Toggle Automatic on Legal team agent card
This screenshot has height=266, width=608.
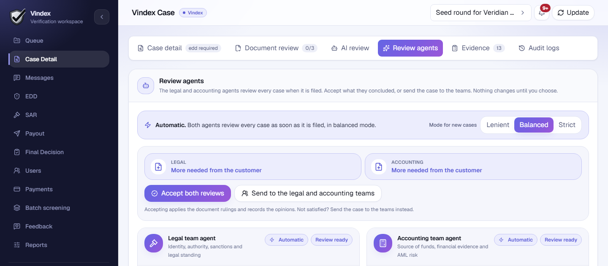click(x=286, y=240)
